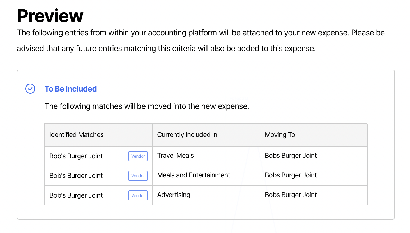The height and width of the screenshot is (233, 410).
Task: Tap the Vendor badge in the Advertising row
Action: tap(138, 195)
